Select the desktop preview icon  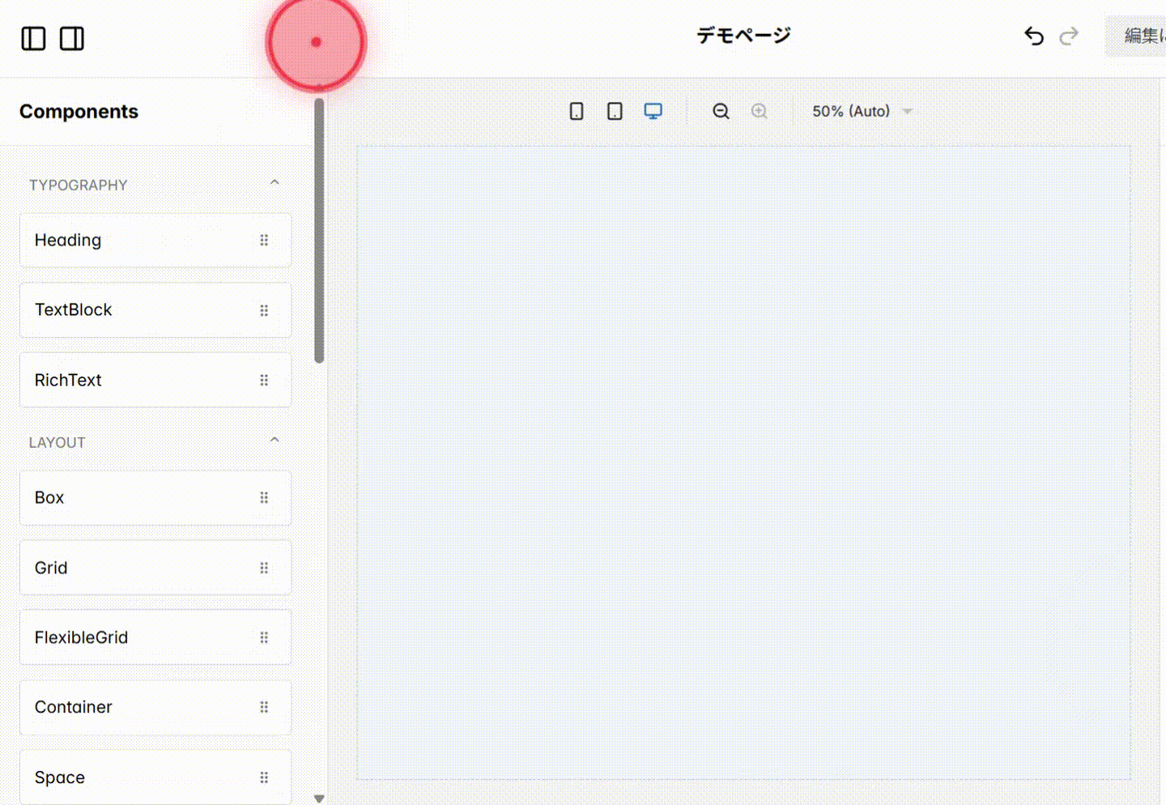click(x=653, y=111)
